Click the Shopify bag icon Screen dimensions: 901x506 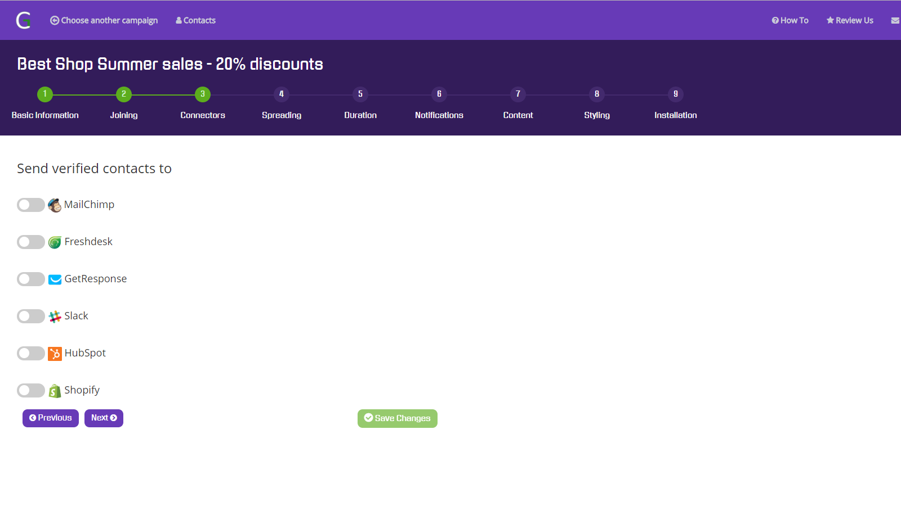click(55, 391)
